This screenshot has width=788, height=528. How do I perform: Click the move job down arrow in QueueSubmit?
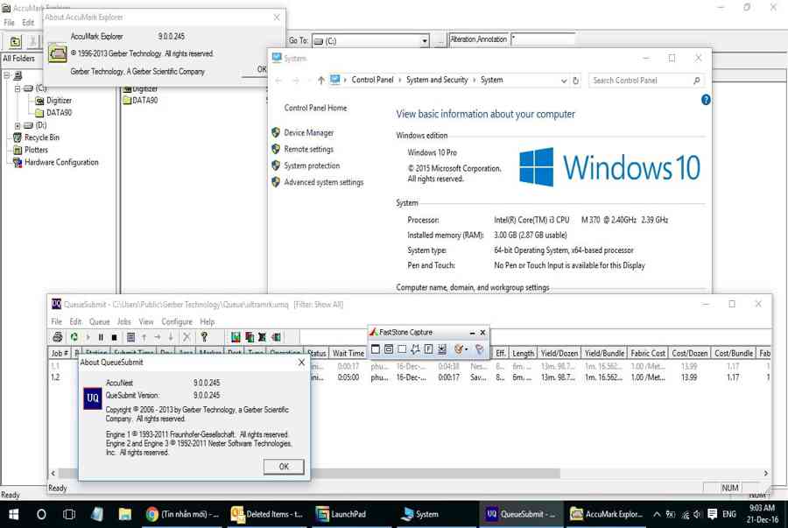(x=171, y=337)
